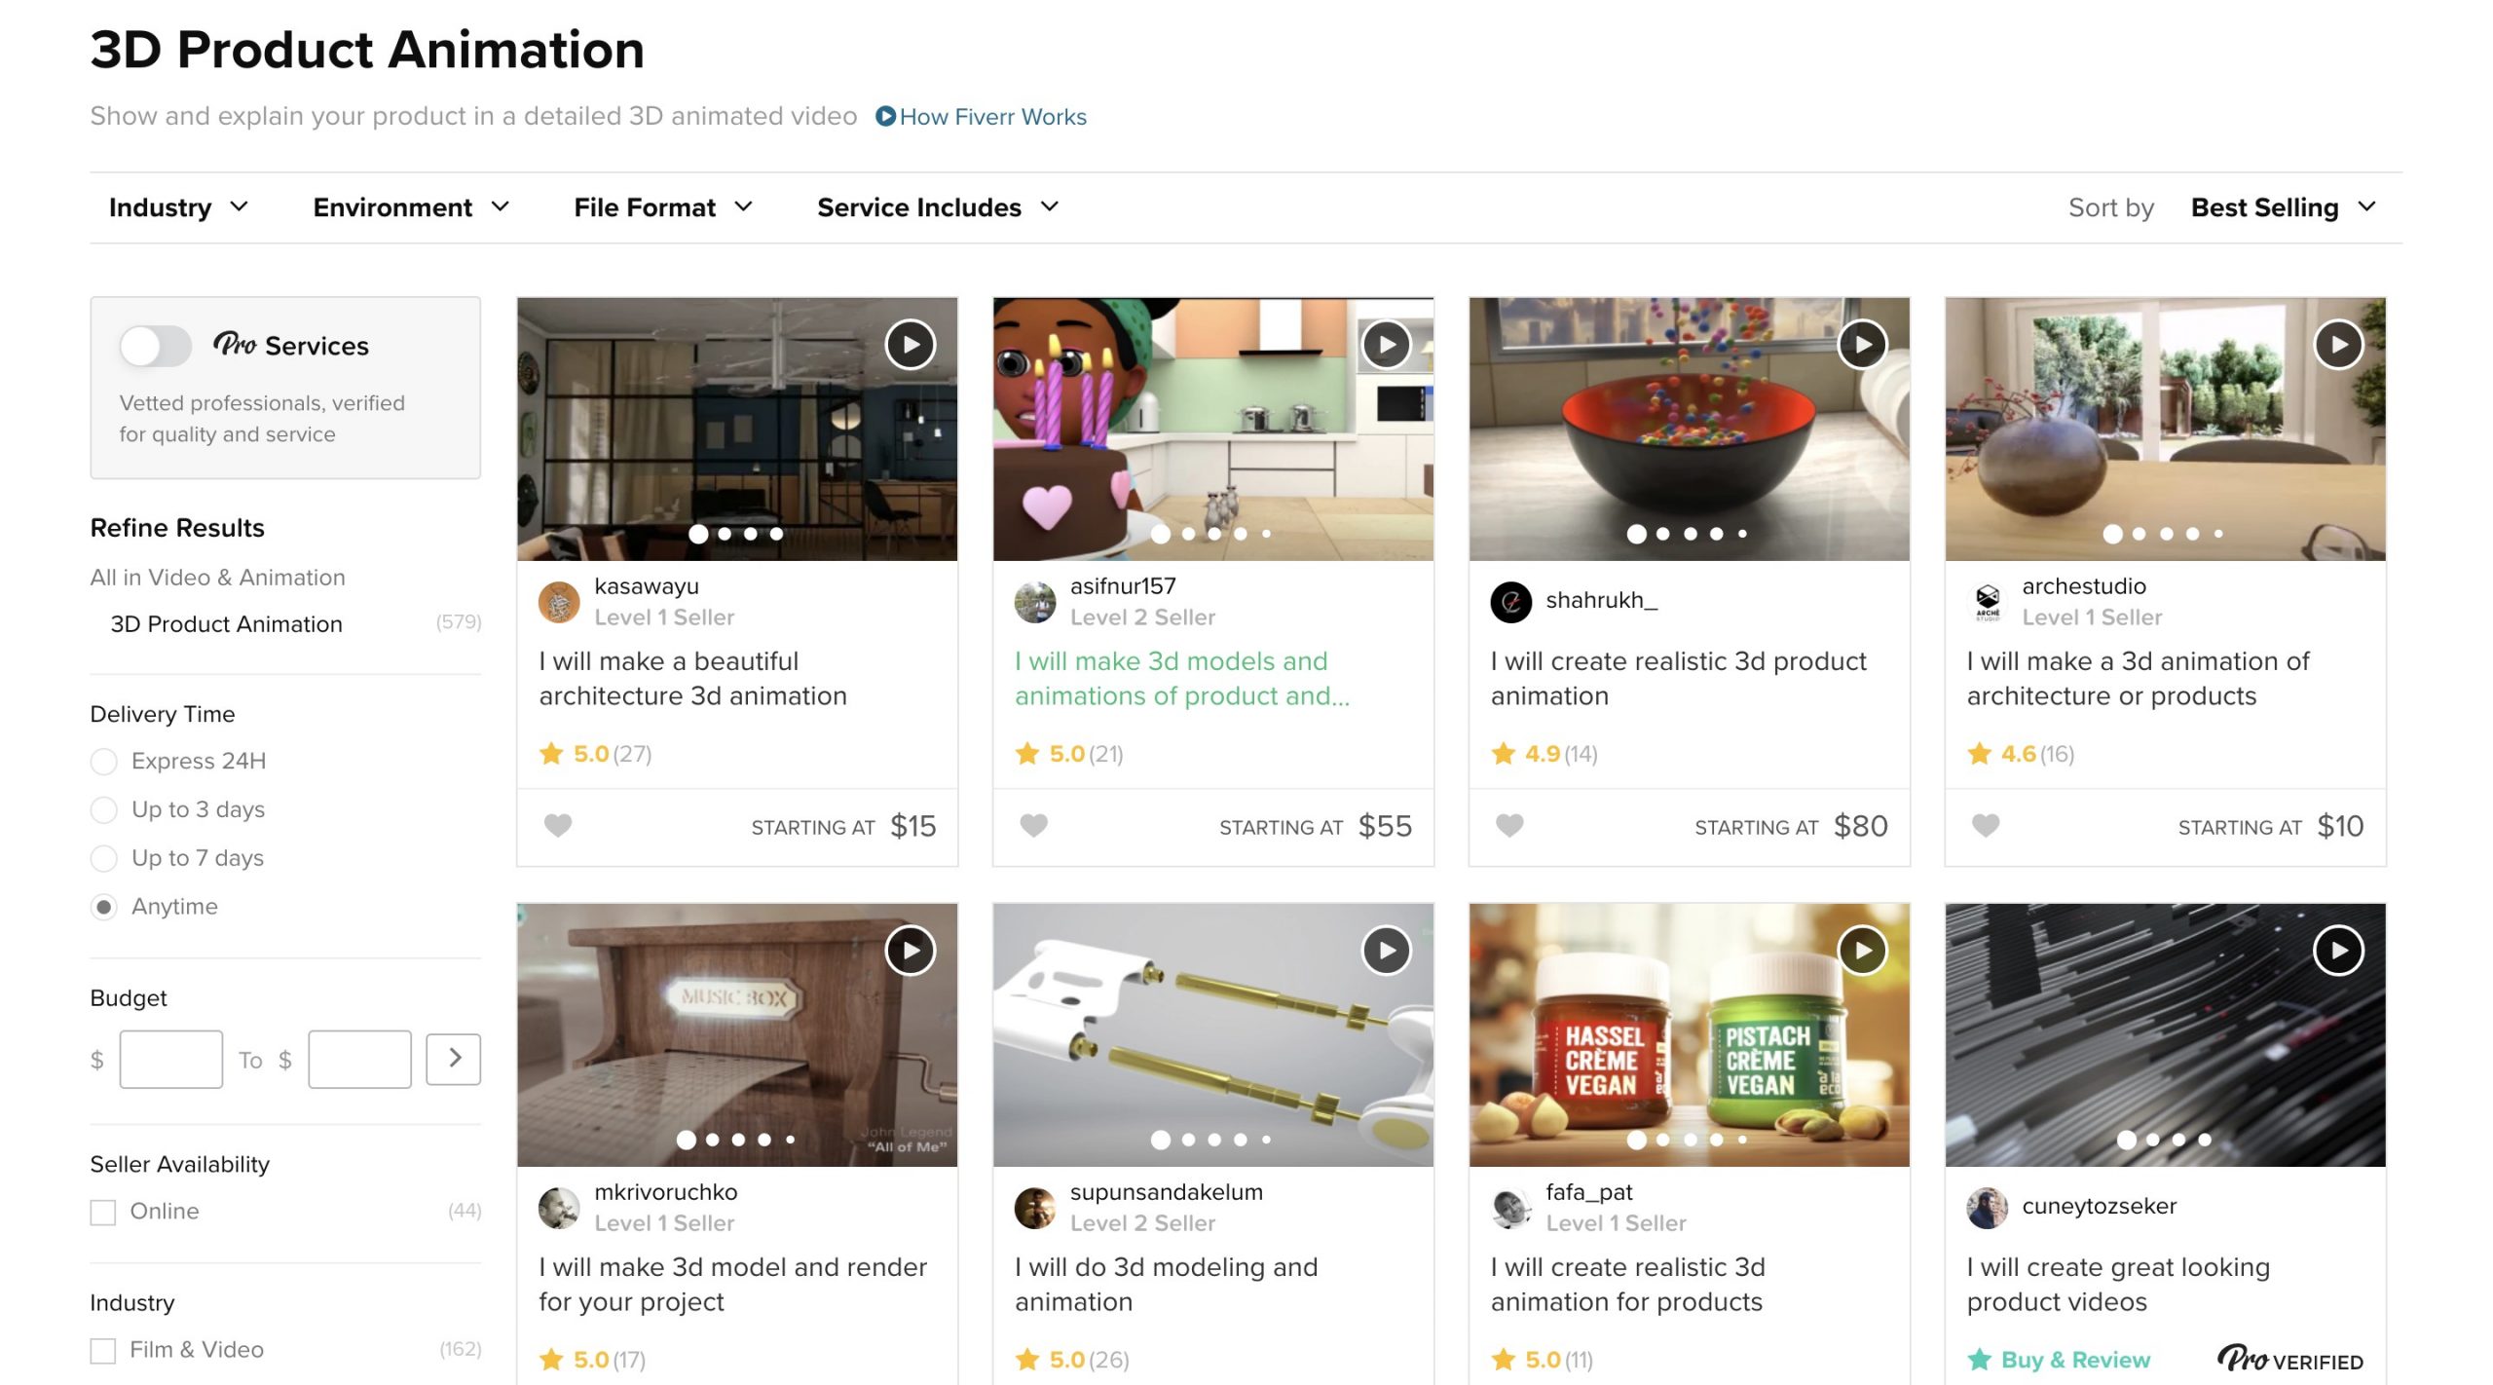Submit the budget range arrow button

point(454,1059)
